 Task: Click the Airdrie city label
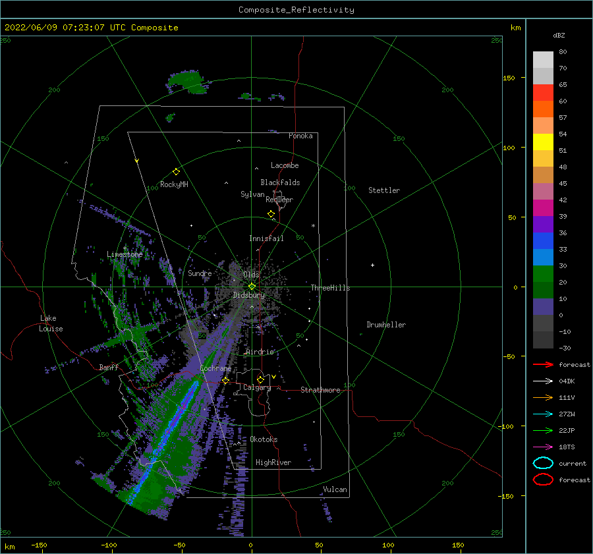260,352
